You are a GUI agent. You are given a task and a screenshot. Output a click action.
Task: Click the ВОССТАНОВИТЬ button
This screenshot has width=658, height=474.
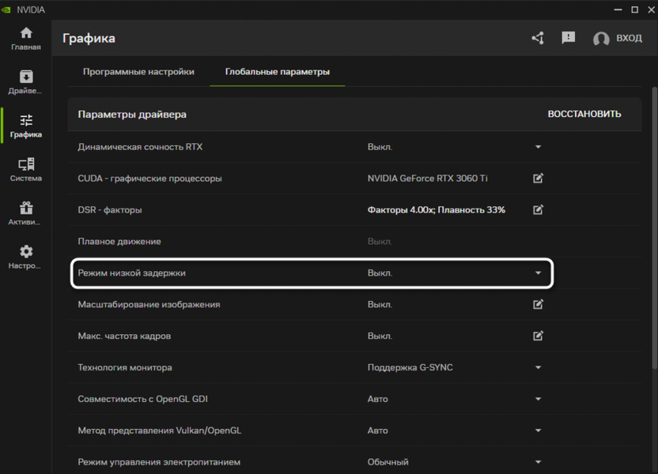(x=584, y=115)
